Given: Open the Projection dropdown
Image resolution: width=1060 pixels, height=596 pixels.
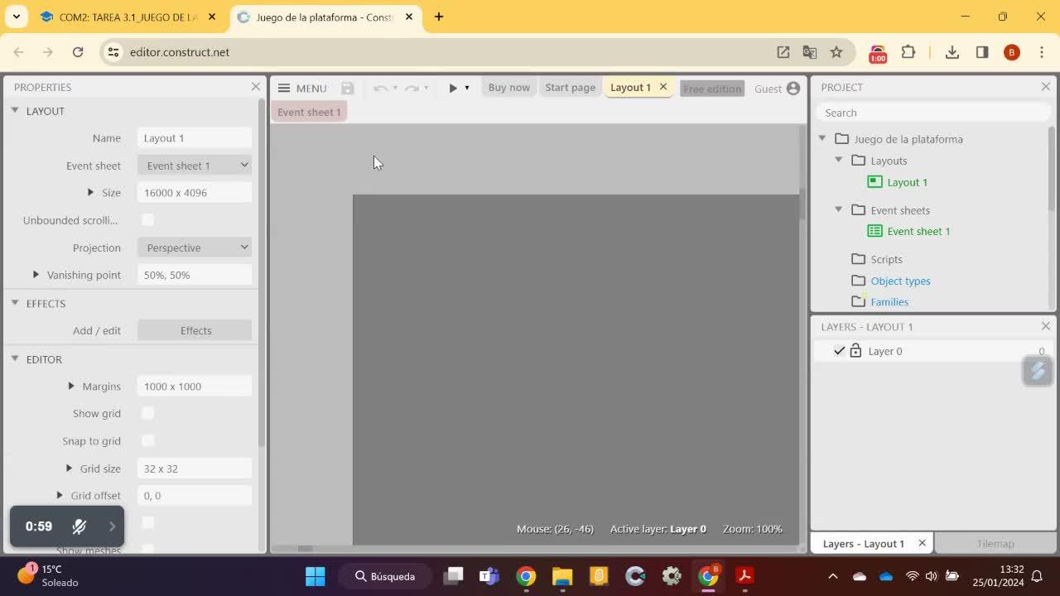Looking at the screenshot, I should point(195,248).
